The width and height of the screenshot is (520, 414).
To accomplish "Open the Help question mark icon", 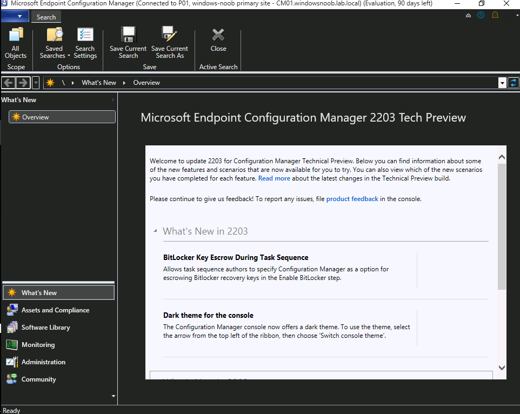I will pyautogui.click(x=481, y=15).
